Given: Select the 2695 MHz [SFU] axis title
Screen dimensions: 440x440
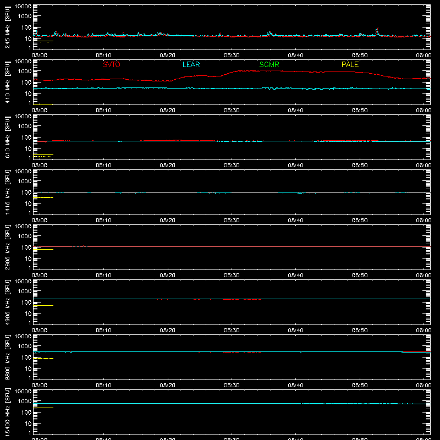Looking at the screenshot, I should 7,247.
